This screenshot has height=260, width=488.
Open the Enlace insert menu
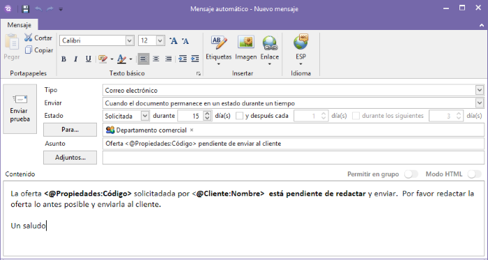pos(270,49)
